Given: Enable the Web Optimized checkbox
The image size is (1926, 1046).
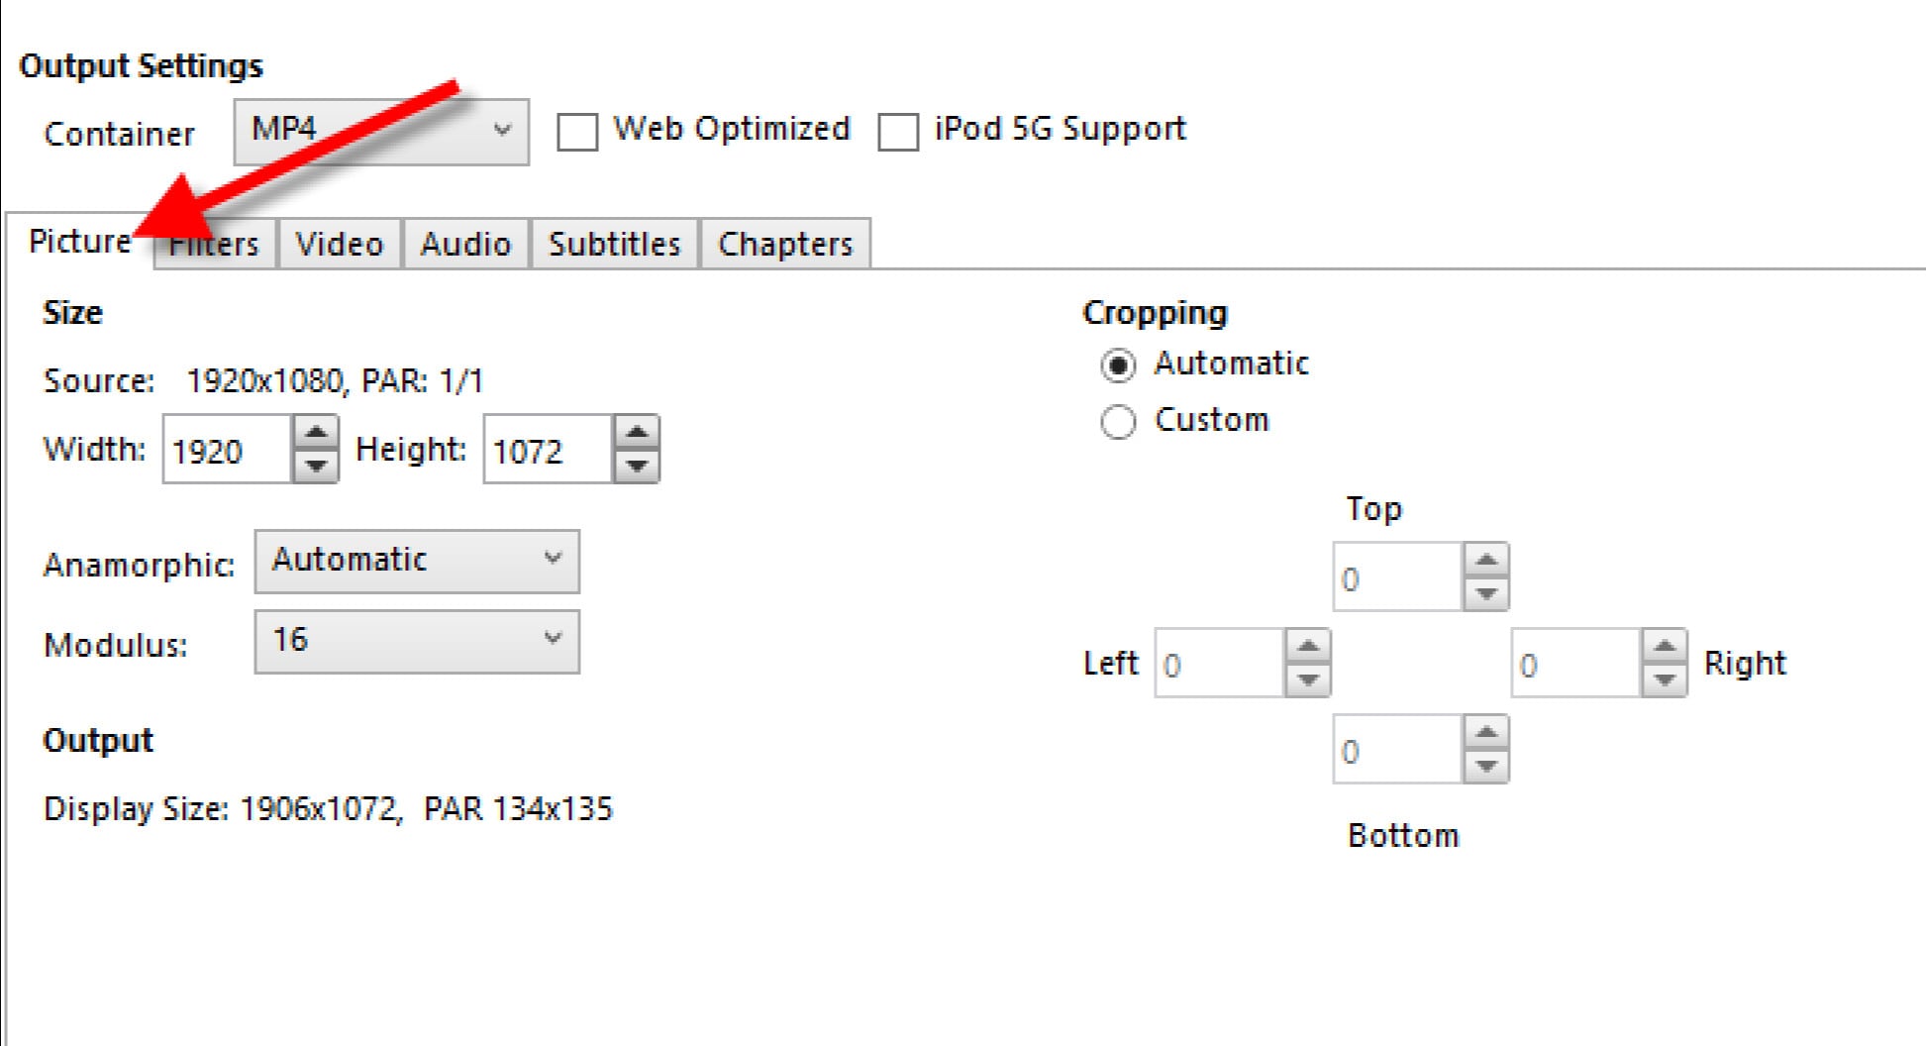Looking at the screenshot, I should (x=577, y=132).
